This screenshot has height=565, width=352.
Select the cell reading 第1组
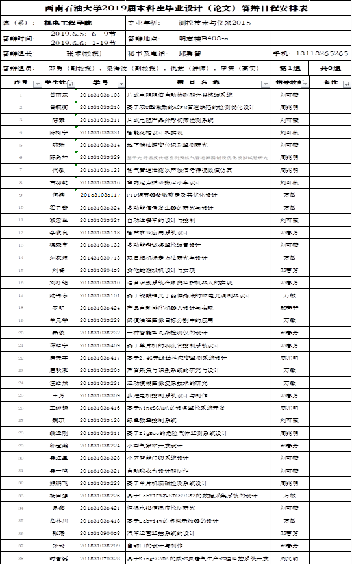click(x=290, y=68)
